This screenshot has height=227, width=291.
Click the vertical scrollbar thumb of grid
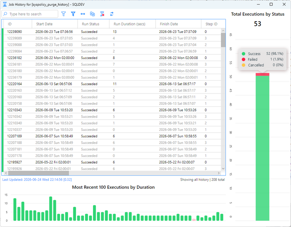tap(223, 40)
